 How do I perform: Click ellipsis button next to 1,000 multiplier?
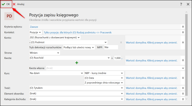coord(122,58)
